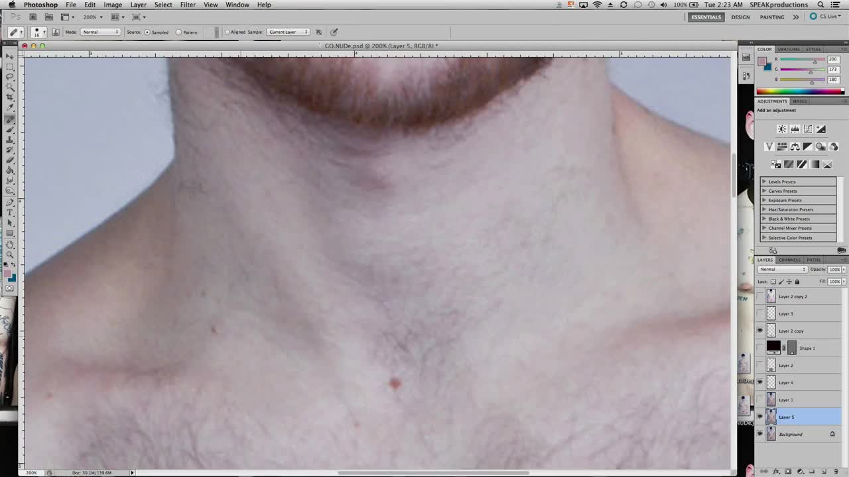Select the Move tool in toolbox
The height and width of the screenshot is (477, 849).
pos(10,56)
